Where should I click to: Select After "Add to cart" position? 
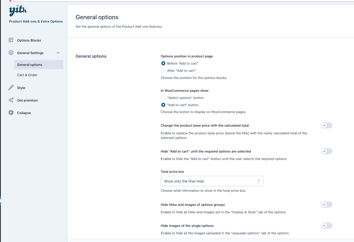[163, 70]
